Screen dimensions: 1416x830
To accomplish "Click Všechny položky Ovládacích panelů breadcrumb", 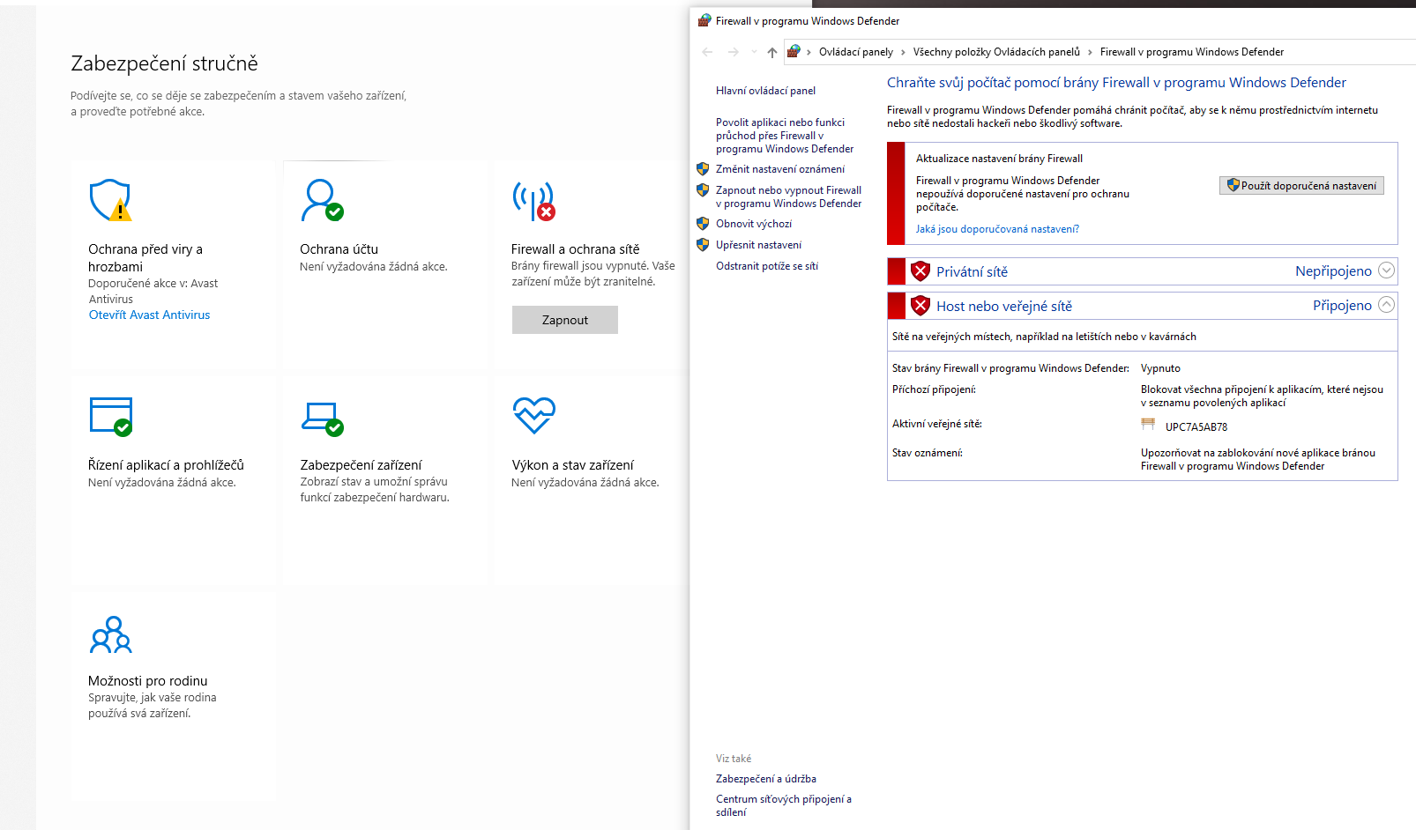I will 996,52.
